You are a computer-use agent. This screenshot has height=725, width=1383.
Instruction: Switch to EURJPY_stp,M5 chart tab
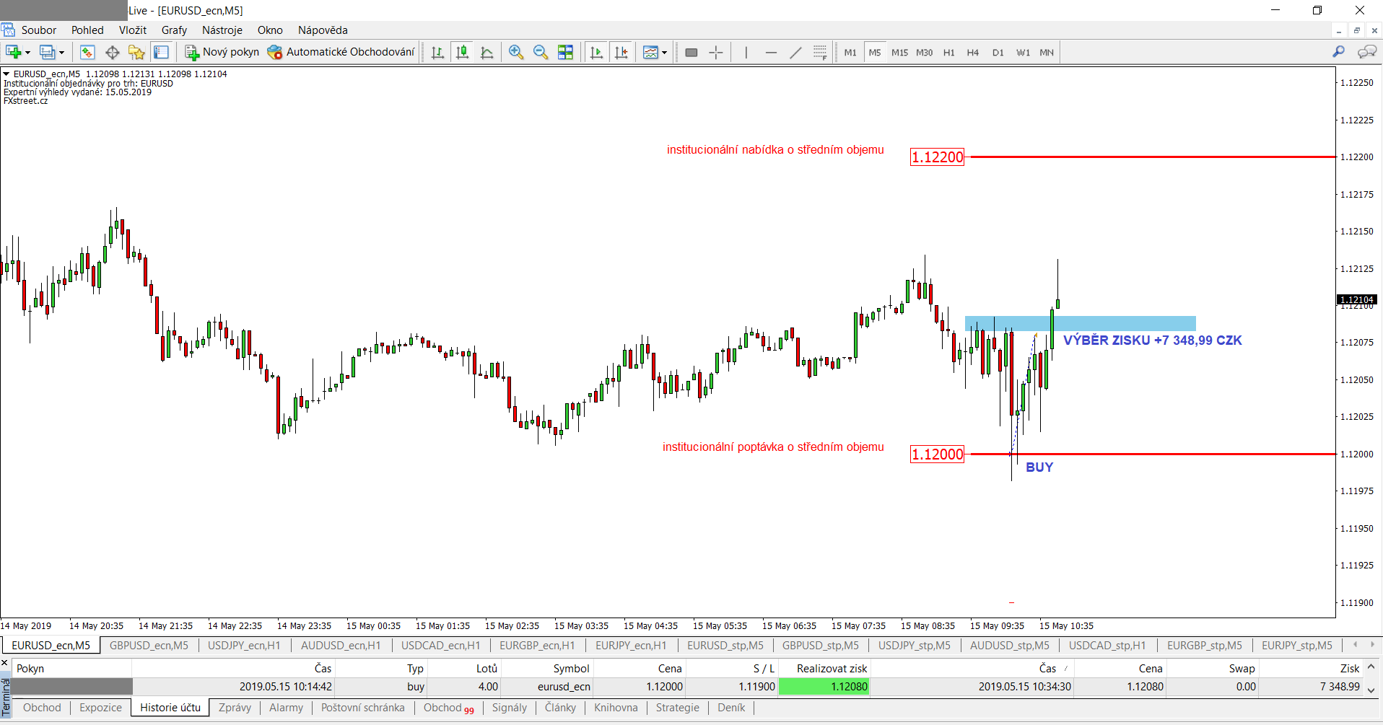point(1297,646)
